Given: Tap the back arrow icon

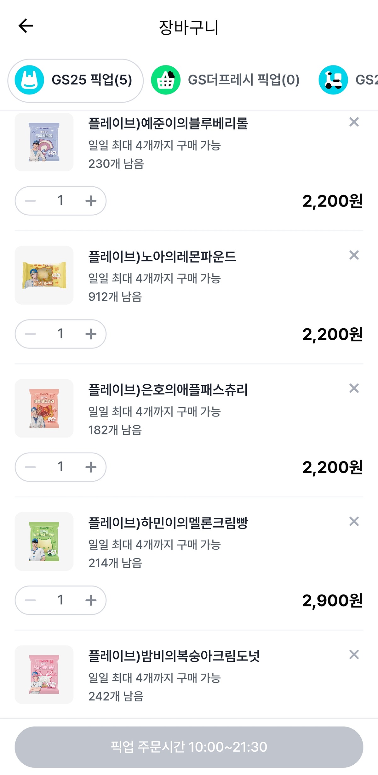Looking at the screenshot, I should pos(26,26).
